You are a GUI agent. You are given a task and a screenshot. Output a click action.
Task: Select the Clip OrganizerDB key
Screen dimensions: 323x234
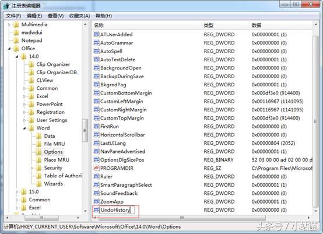tap(57, 72)
